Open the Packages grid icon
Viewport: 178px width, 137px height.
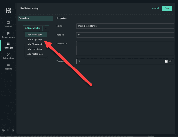[8, 44]
